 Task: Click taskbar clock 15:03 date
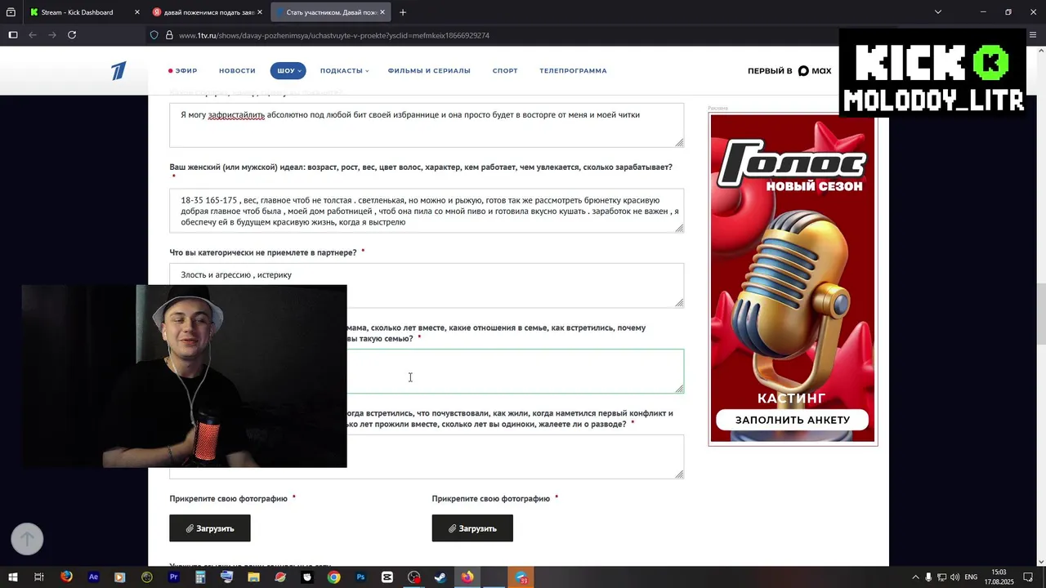coord(999,577)
